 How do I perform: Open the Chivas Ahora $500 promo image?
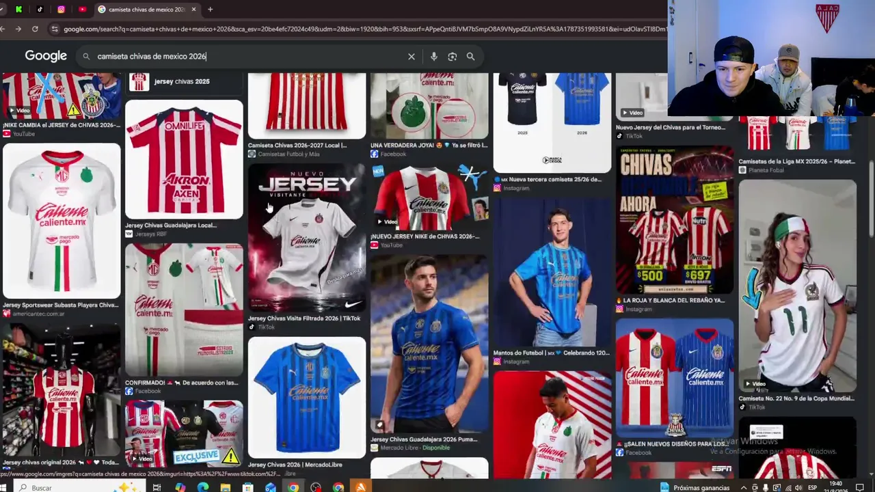pos(675,219)
